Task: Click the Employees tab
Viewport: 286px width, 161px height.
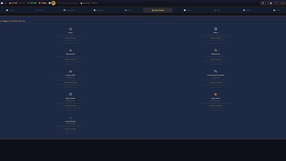Action: 69,10
